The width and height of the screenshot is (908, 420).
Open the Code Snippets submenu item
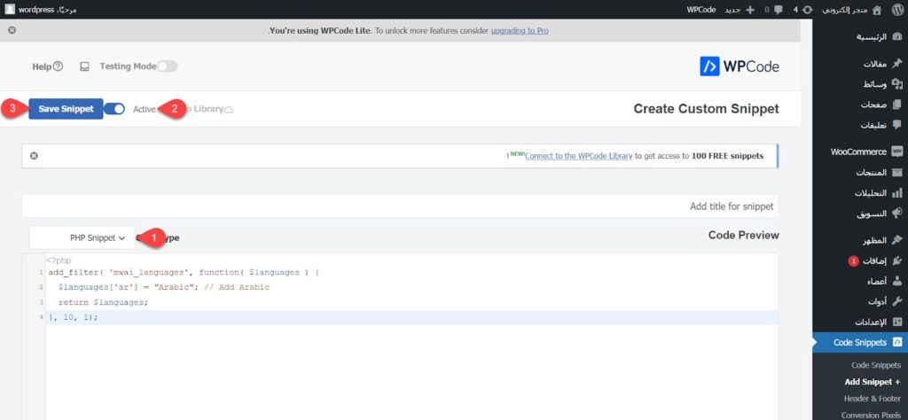(875, 365)
